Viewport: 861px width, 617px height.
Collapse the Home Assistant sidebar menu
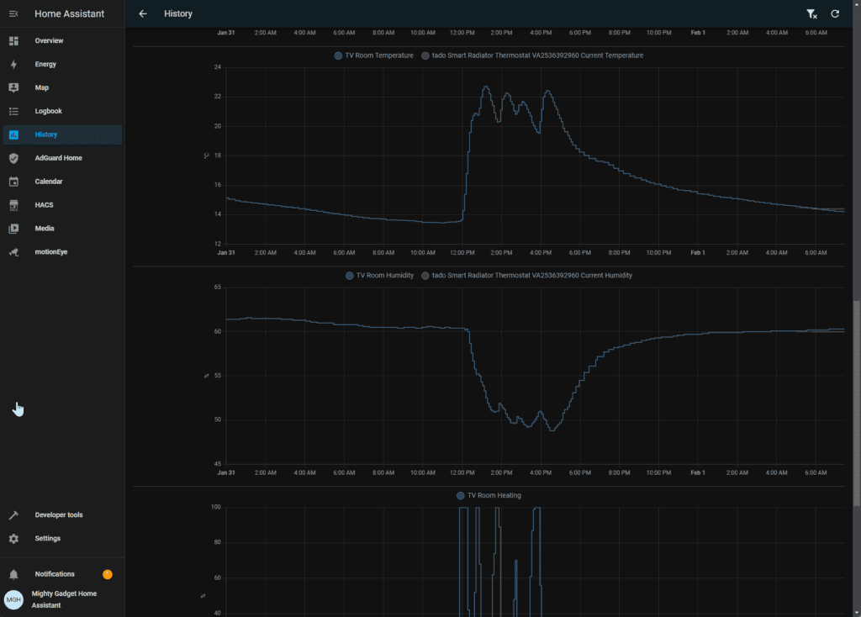13,13
